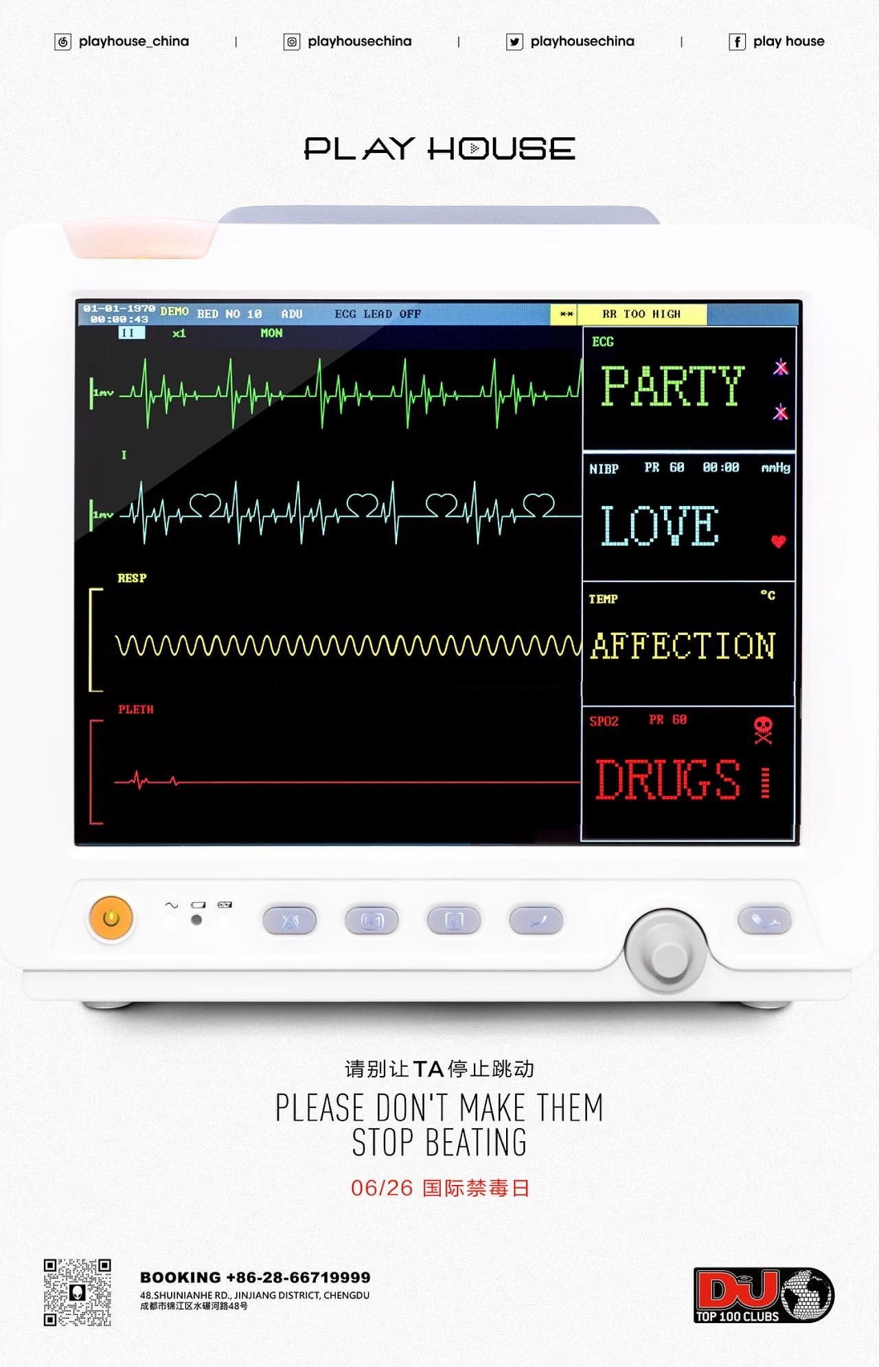The width and height of the screenshot is (879, 1367).
Task: Click the 'STOP BEATING' line
Action: point(439,1142)
